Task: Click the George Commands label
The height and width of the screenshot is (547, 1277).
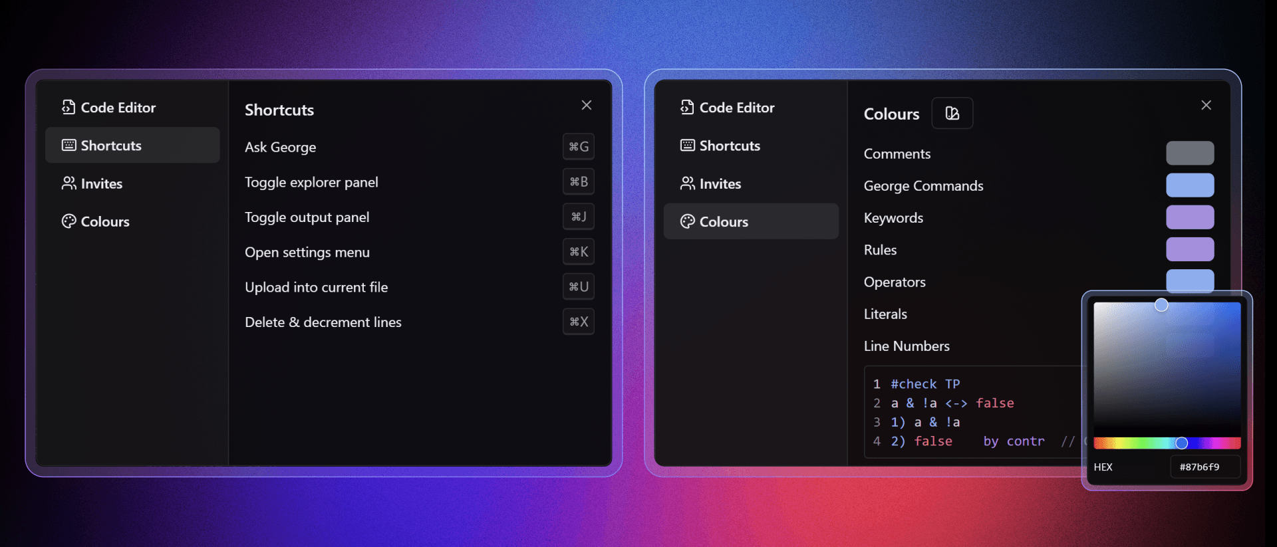Action: [x=924, y=186]
